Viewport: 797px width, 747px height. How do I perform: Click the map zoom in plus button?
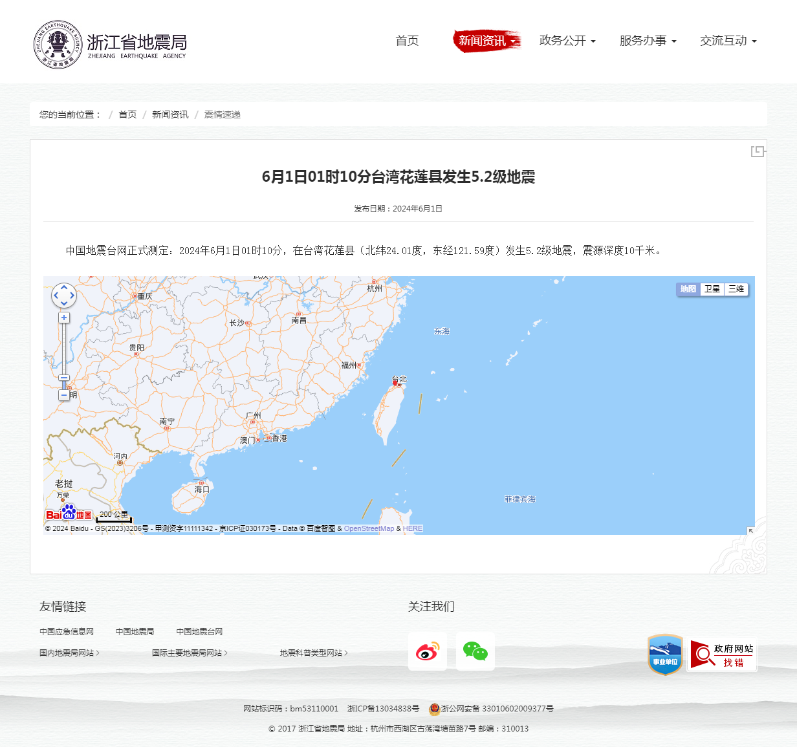[64, 318]
